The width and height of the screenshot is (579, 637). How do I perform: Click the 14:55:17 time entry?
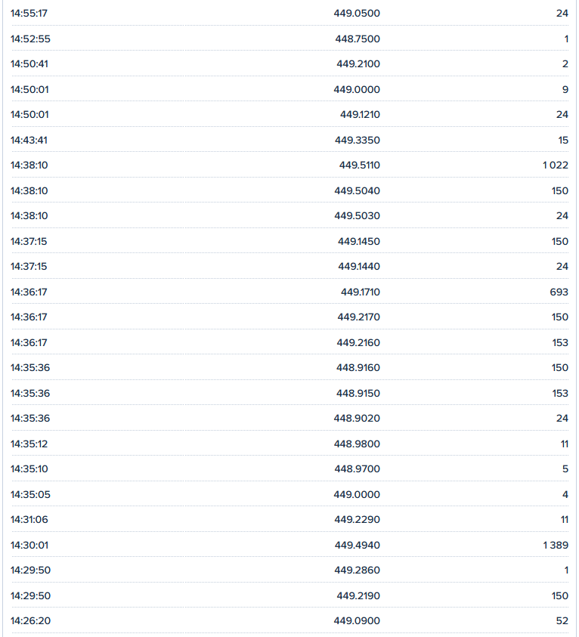(x=29, y=14)
